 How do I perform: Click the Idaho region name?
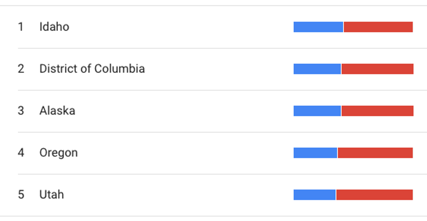(x=54, y=27)
